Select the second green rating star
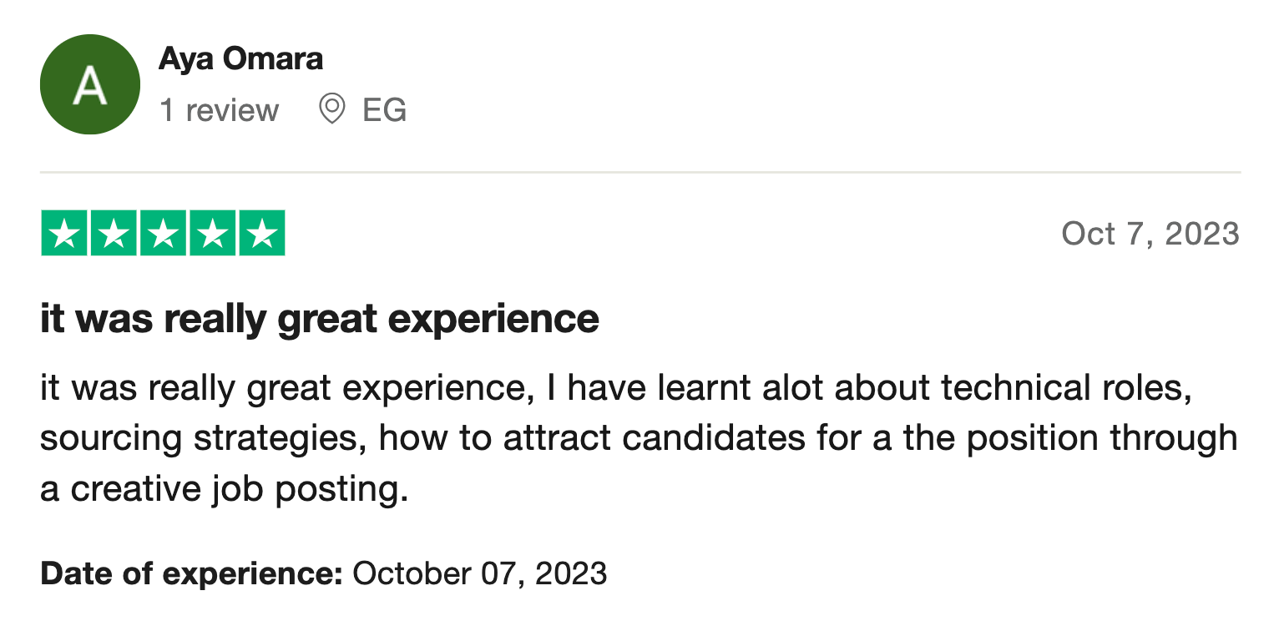This screenshot has height=621, width=1279. (114, 233)
